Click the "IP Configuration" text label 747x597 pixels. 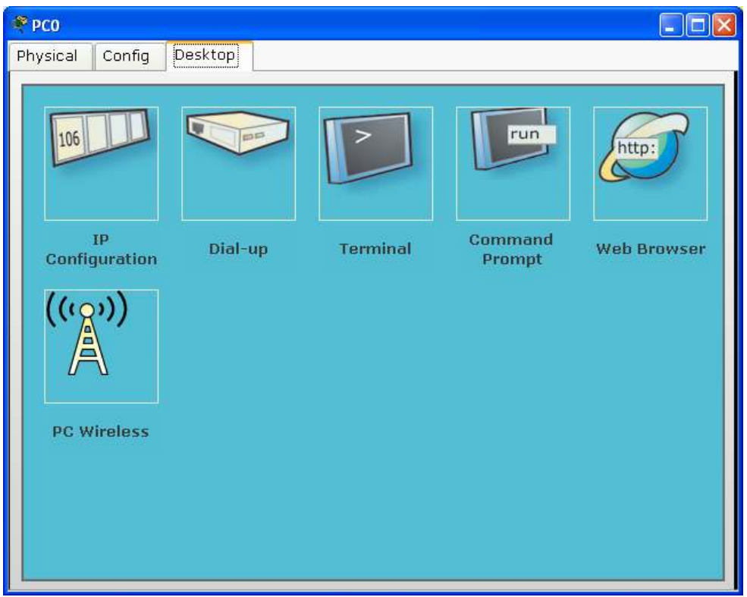(101, 249)
